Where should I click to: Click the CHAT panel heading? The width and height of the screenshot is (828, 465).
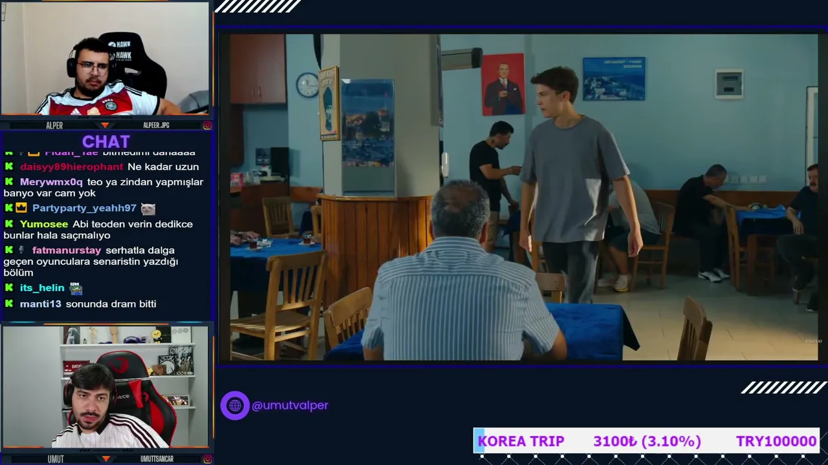105,141
